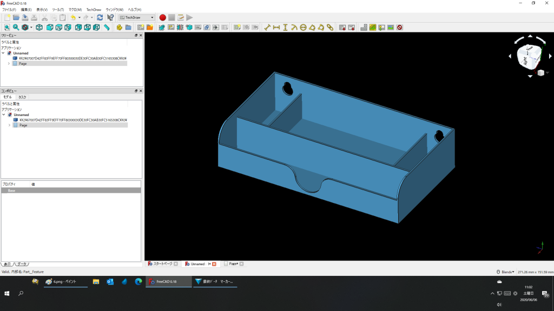
Task: Open the ペイント app in the taskbar
Action: [x=65, y=282]
